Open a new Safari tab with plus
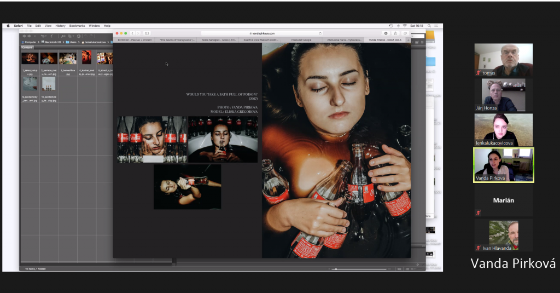Viewport: 560px width, 293px height. [408, 40]
